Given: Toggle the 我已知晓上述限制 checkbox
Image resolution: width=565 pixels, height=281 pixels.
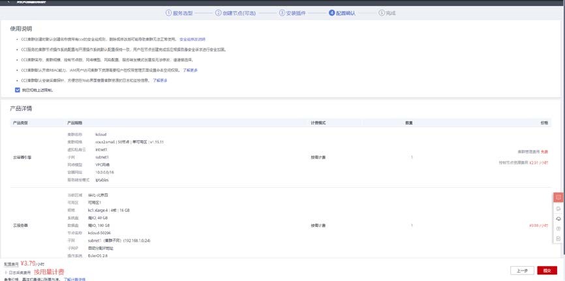Looking at the screenshot, I should [x=18, y=90].
